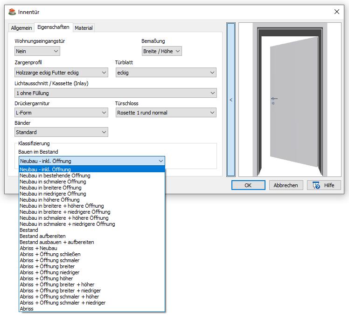Pick the last 'Abriss' list entry
The height and width of the screenshot is (318, 349).
coord(27,309)
